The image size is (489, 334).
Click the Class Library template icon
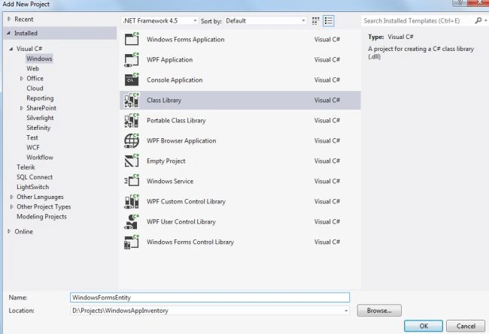coord(132,101)
